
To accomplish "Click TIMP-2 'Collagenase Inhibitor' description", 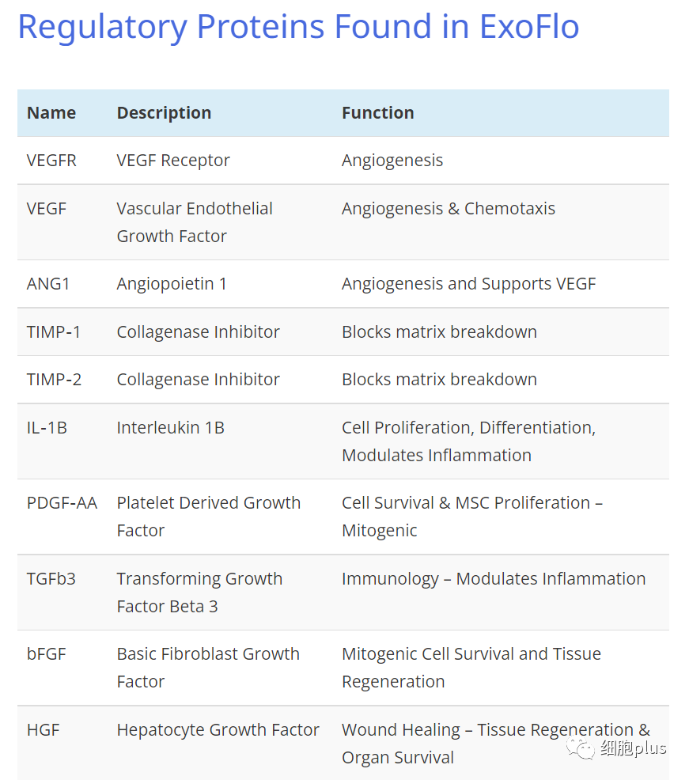I will pos(198,380).
